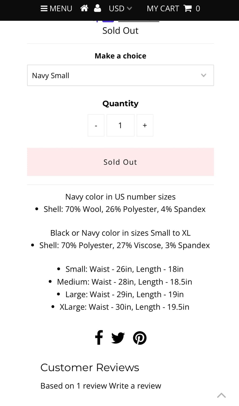Pin the product on Pinterest
This screenshot has height=406, width=239.
click(140, 338)
